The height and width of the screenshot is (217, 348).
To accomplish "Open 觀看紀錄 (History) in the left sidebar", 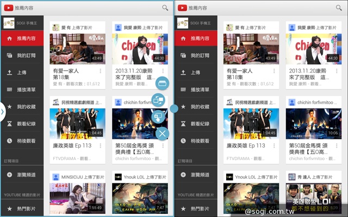I will pyautogui.click(x=25, y=123).
